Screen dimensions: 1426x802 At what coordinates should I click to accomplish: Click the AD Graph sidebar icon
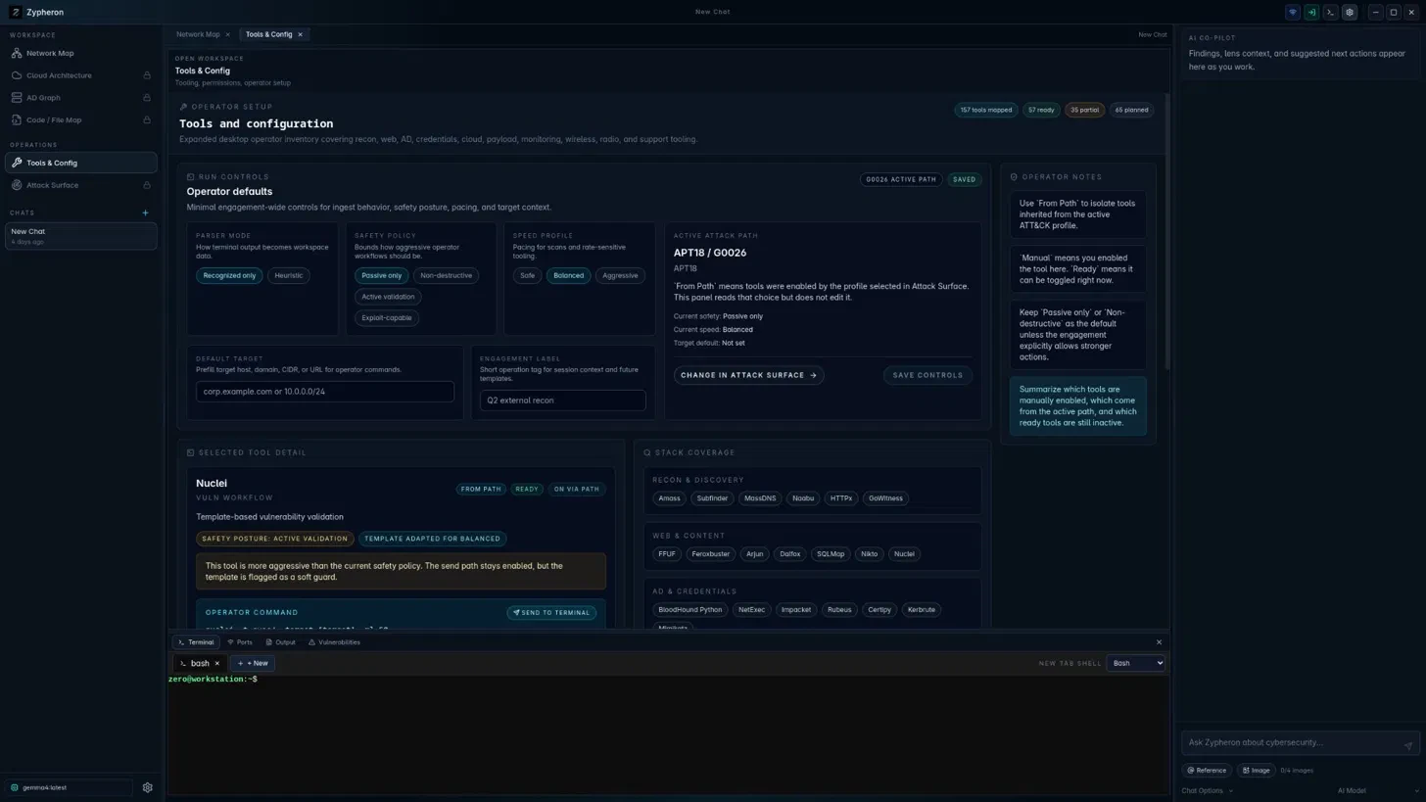click(x=17, y=98)
